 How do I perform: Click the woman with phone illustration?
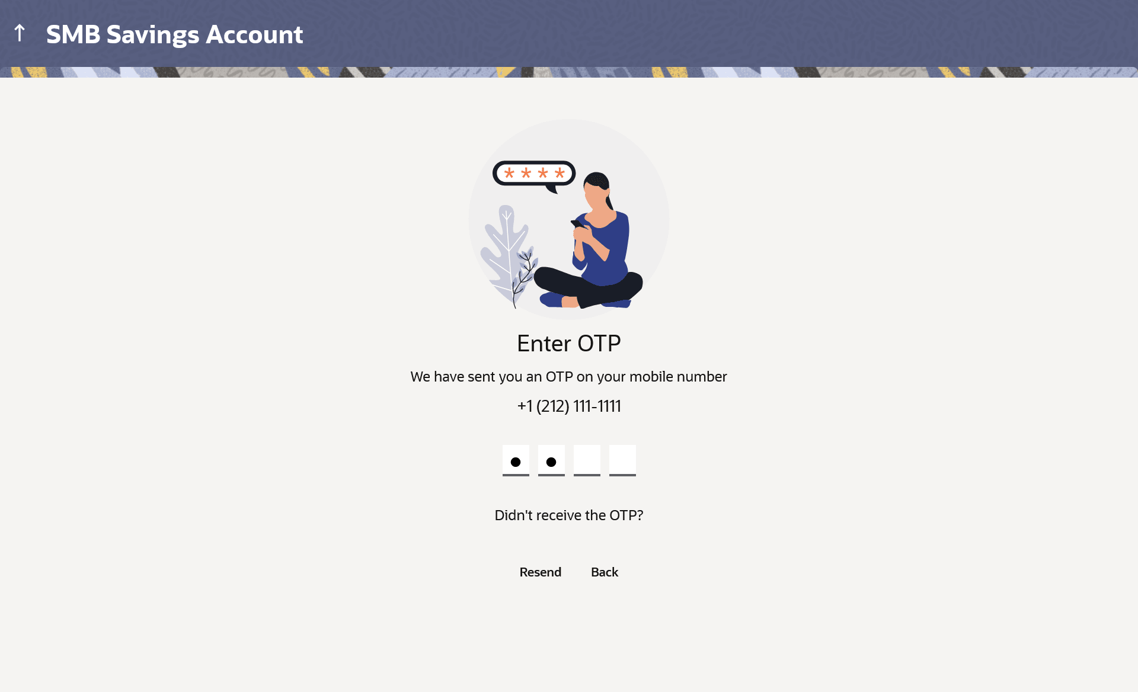point(589,240)
